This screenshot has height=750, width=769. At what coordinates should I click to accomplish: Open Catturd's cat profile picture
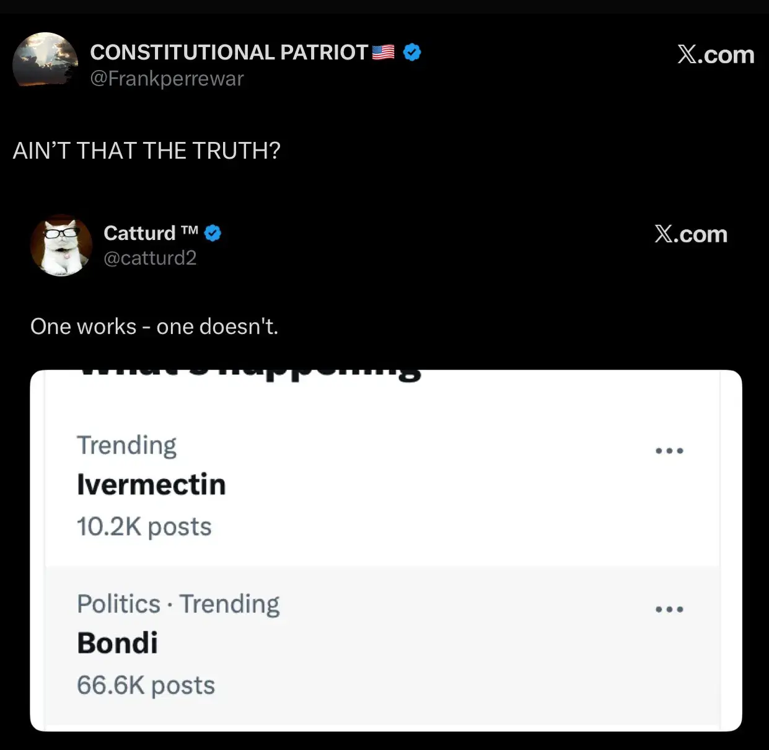pos(61,245)
